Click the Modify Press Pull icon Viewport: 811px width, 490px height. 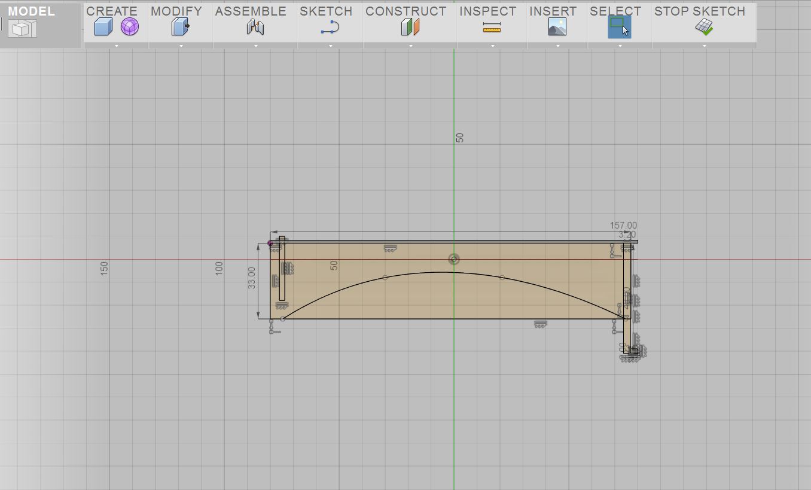180,27
